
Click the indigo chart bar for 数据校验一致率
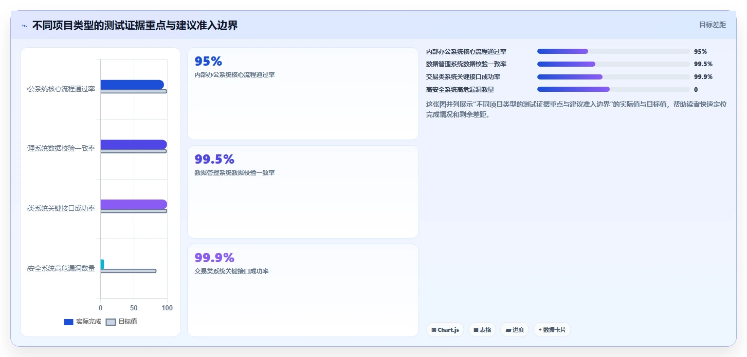(134, 145)
